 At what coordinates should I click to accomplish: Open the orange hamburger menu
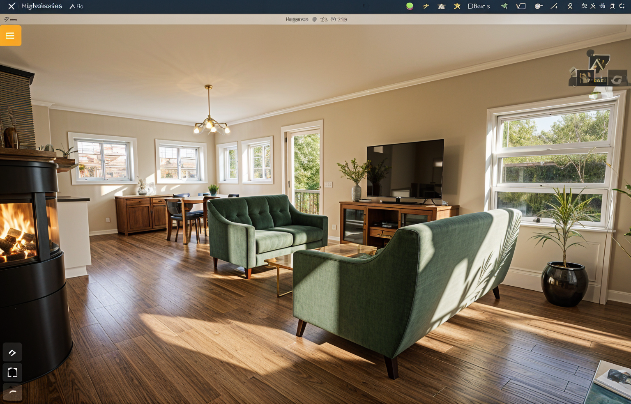pyautogui.click(x=10, y=36)
